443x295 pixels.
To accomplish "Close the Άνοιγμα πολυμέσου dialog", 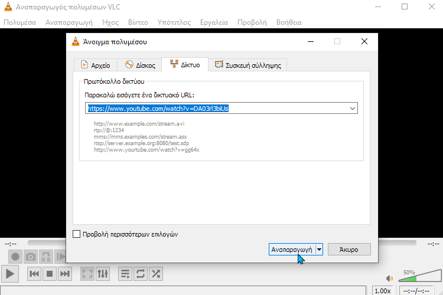I will coord(364,41).
